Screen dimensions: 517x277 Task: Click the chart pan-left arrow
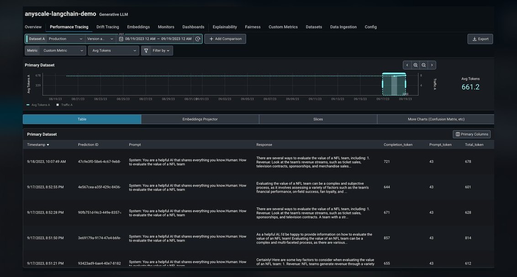(x=407, y=65)
